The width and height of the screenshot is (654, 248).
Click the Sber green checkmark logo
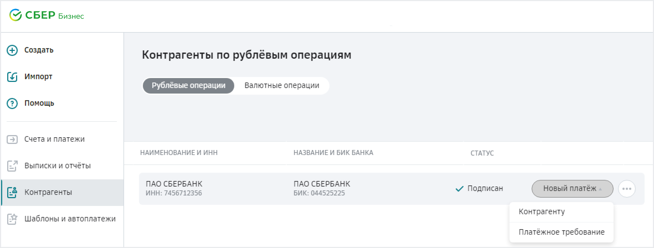16,15
